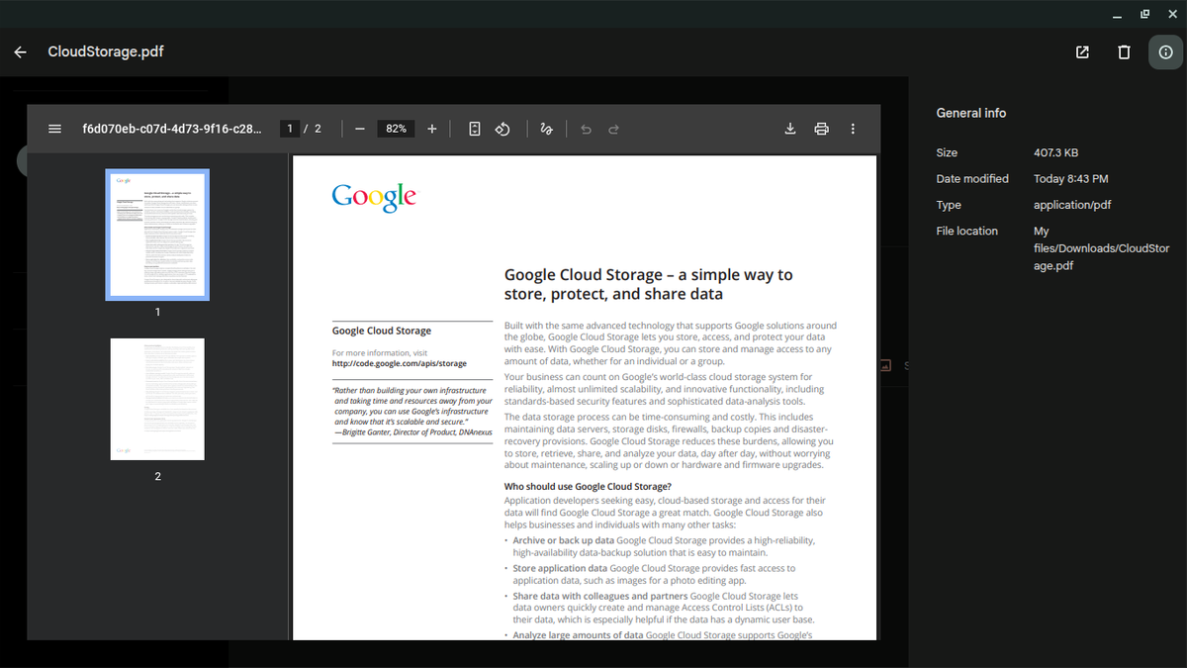1187x668 pixels.
Task: Click the CloudStorage.pdf title text
Action: 106,51
